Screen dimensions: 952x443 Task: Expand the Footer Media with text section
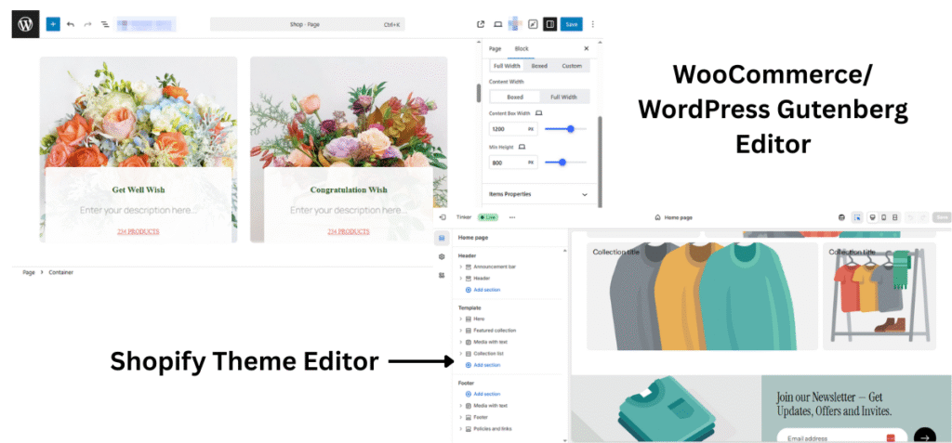tap(461, 405)
